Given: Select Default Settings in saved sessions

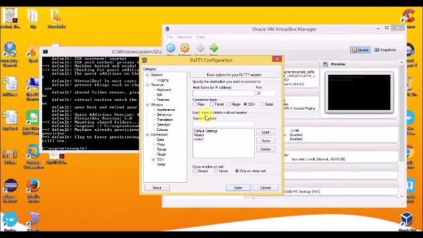Looking at the screenshot, I should (x=206, y=131).
